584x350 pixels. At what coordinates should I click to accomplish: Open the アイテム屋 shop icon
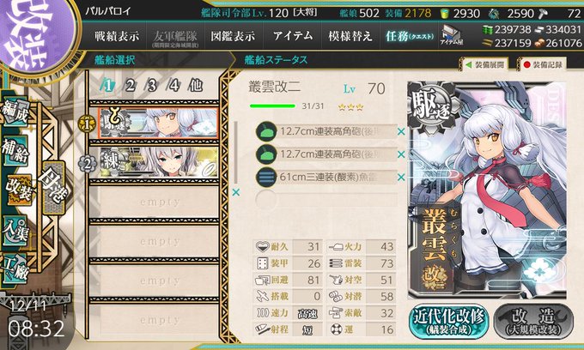click(x=451, y=36)
